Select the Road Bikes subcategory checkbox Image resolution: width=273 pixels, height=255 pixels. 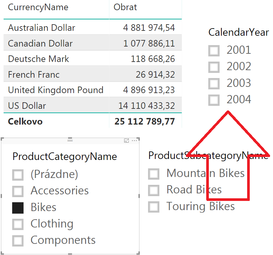pos(154,190)
